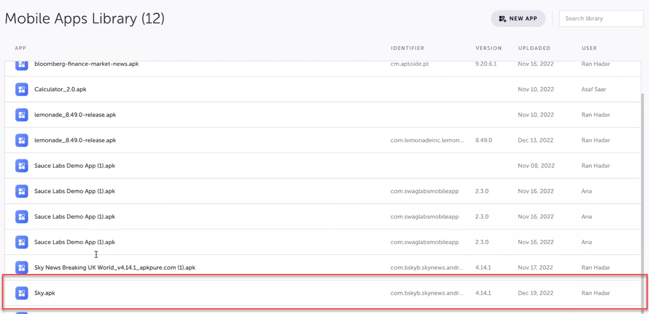Click the New App button

click(518, 19)
